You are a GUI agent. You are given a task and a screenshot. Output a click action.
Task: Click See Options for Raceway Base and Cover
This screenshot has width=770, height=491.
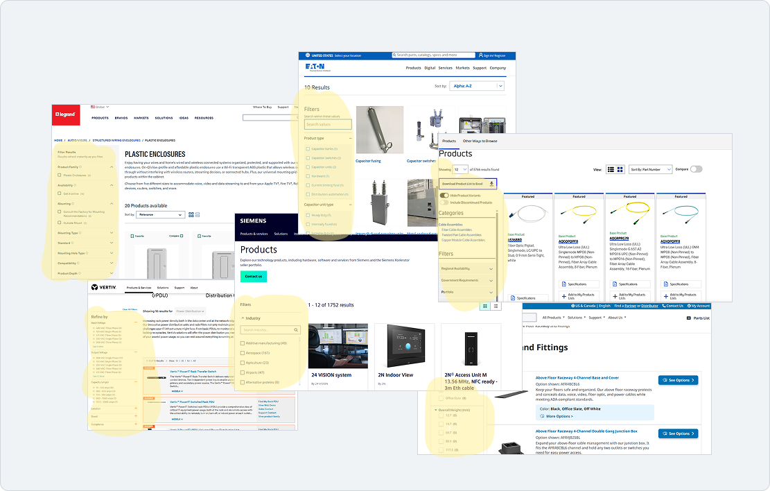pos(678,380)
